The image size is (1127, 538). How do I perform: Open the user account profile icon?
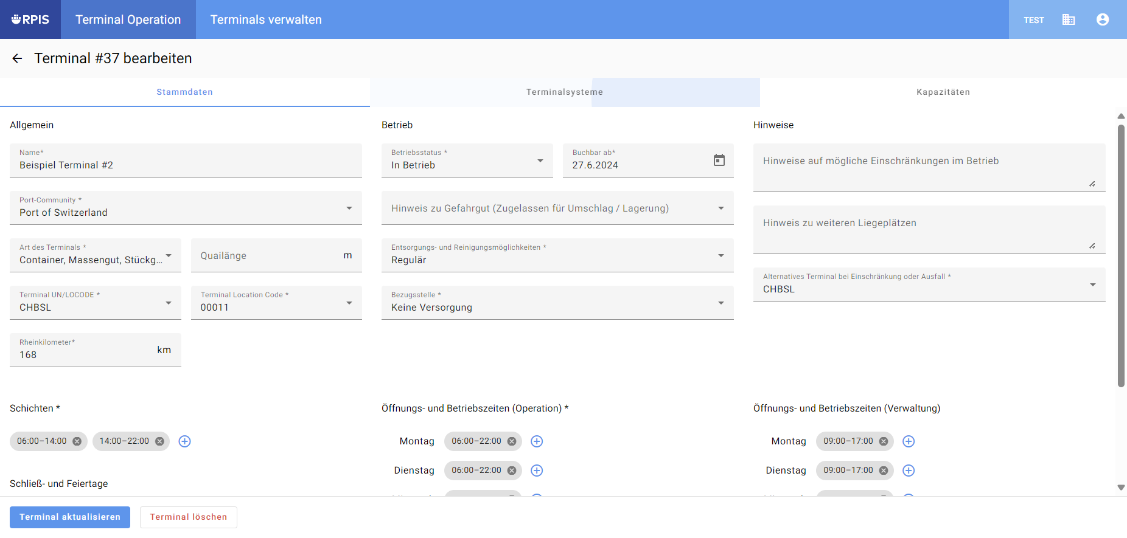(1103, 19)
